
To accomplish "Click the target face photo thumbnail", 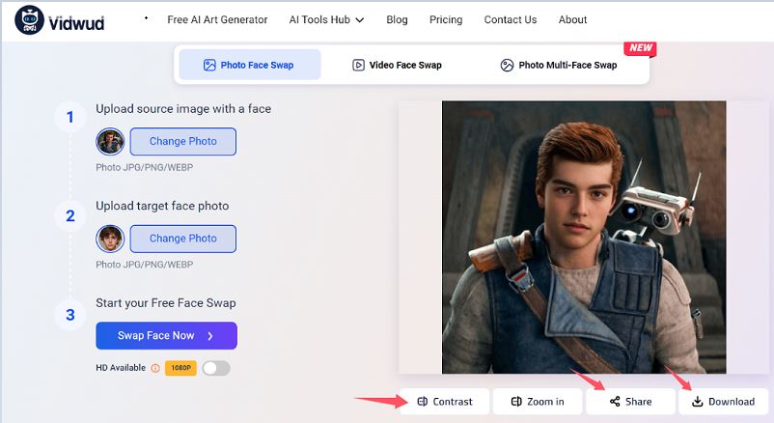I will (x=110, y=239).
